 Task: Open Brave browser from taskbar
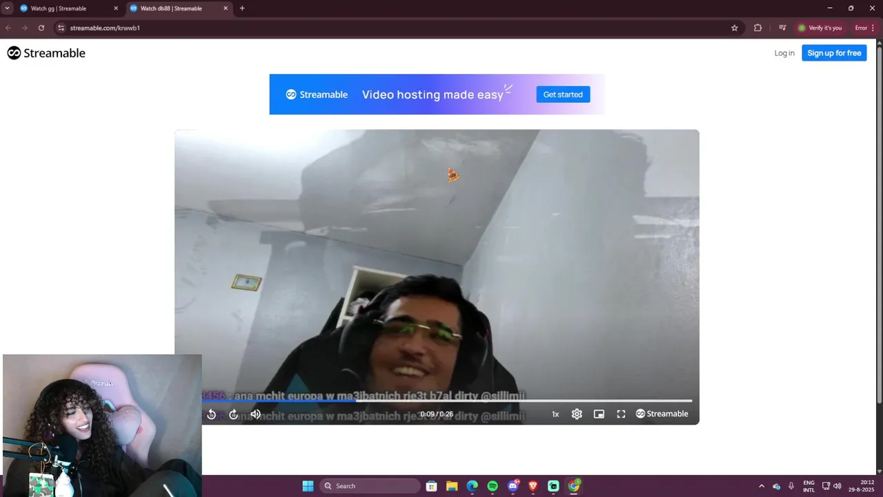tap(533, 486)
